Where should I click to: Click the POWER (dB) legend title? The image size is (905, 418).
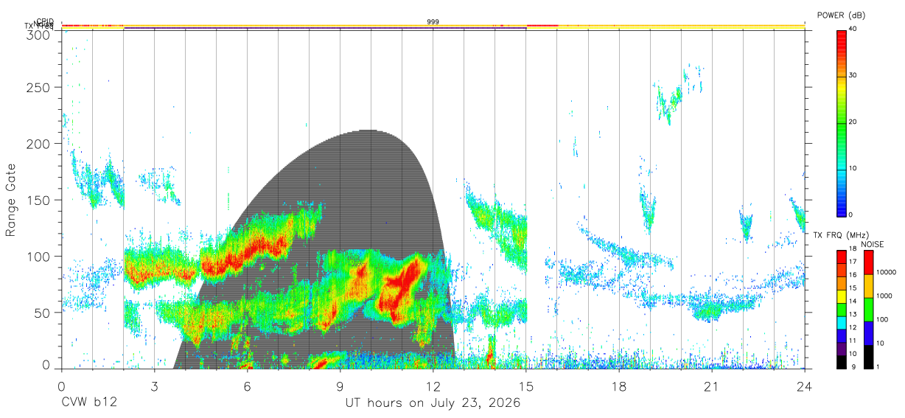(841, 15)
